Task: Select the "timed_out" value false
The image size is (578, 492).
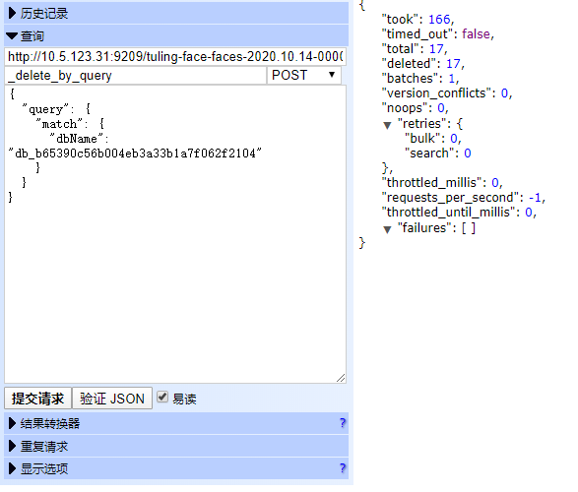Action: pyautogui.click(x=476, y=33)
